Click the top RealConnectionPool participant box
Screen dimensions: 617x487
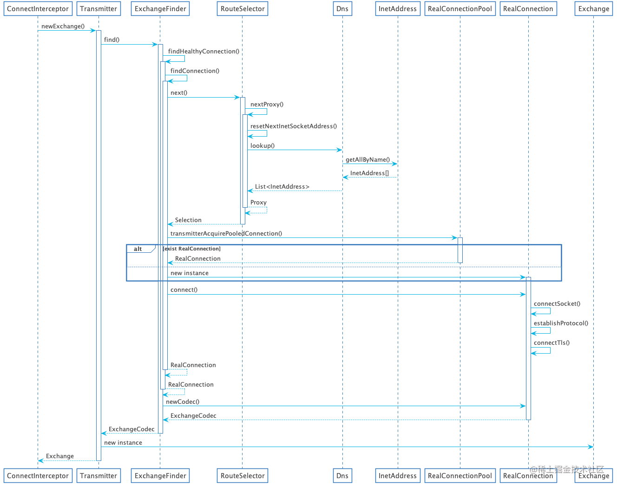point(460,9)
